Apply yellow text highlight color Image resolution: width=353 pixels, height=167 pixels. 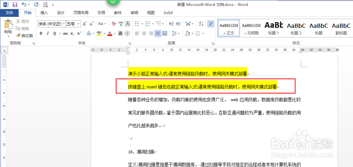[99, 34]
